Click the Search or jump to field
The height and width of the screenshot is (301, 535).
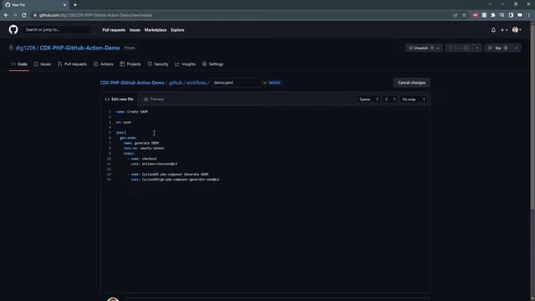tap(60, 30)
